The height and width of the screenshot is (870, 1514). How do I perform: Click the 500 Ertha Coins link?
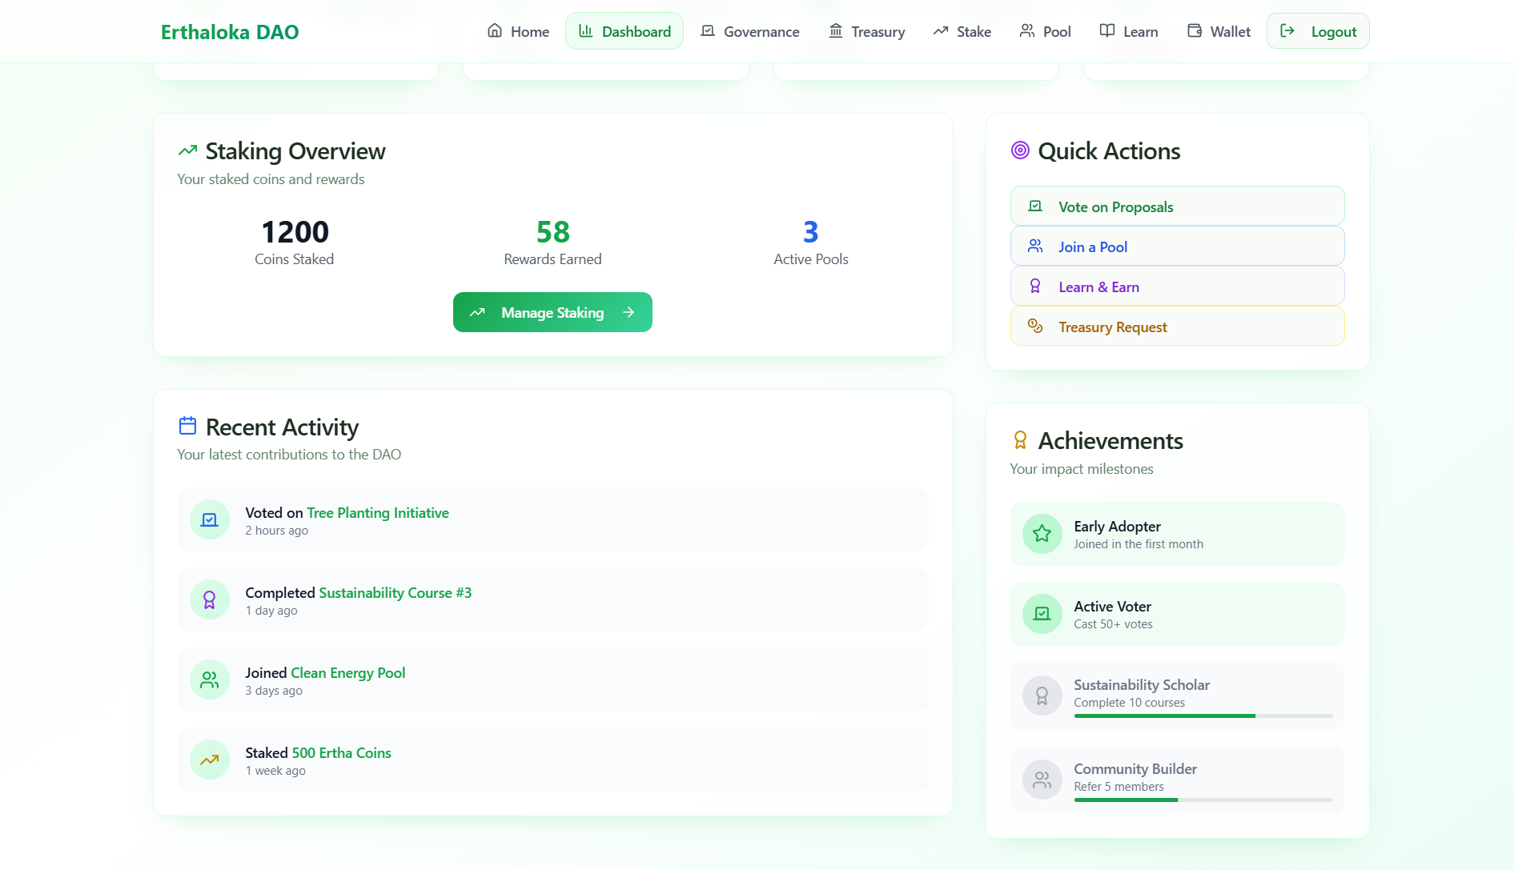(342, 753)
